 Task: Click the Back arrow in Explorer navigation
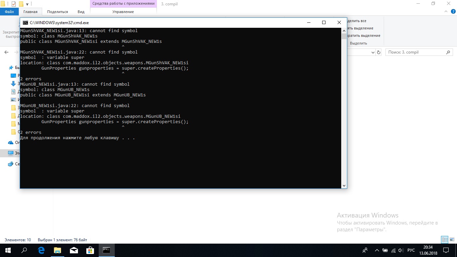(6, 52)
